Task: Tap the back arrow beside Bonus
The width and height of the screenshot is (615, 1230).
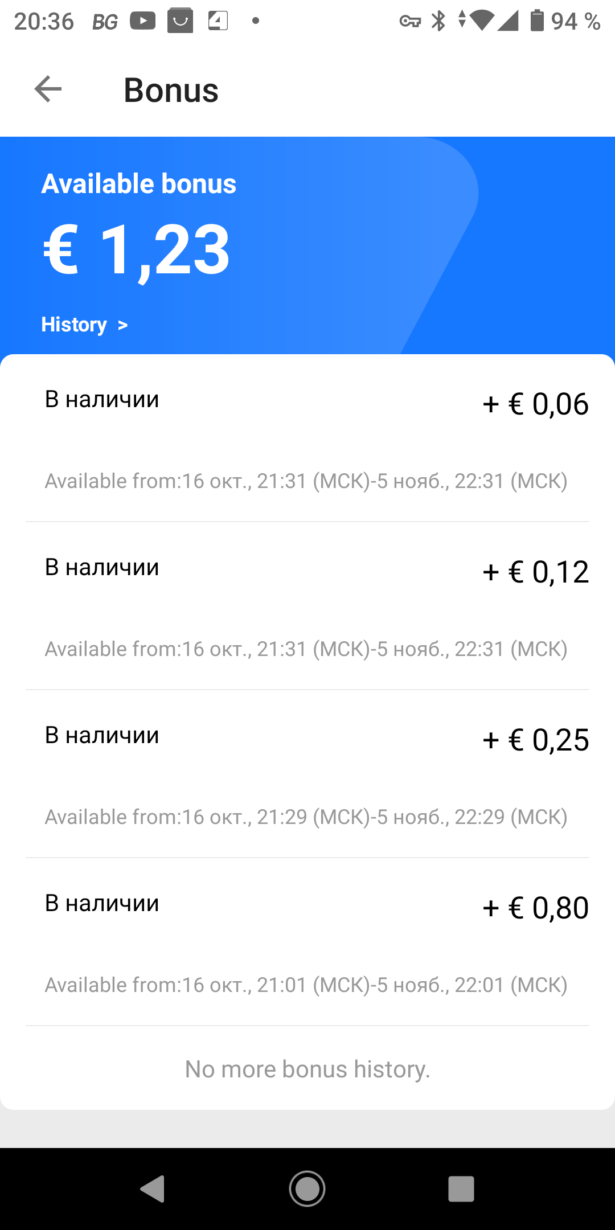Action: coord(48,89)
